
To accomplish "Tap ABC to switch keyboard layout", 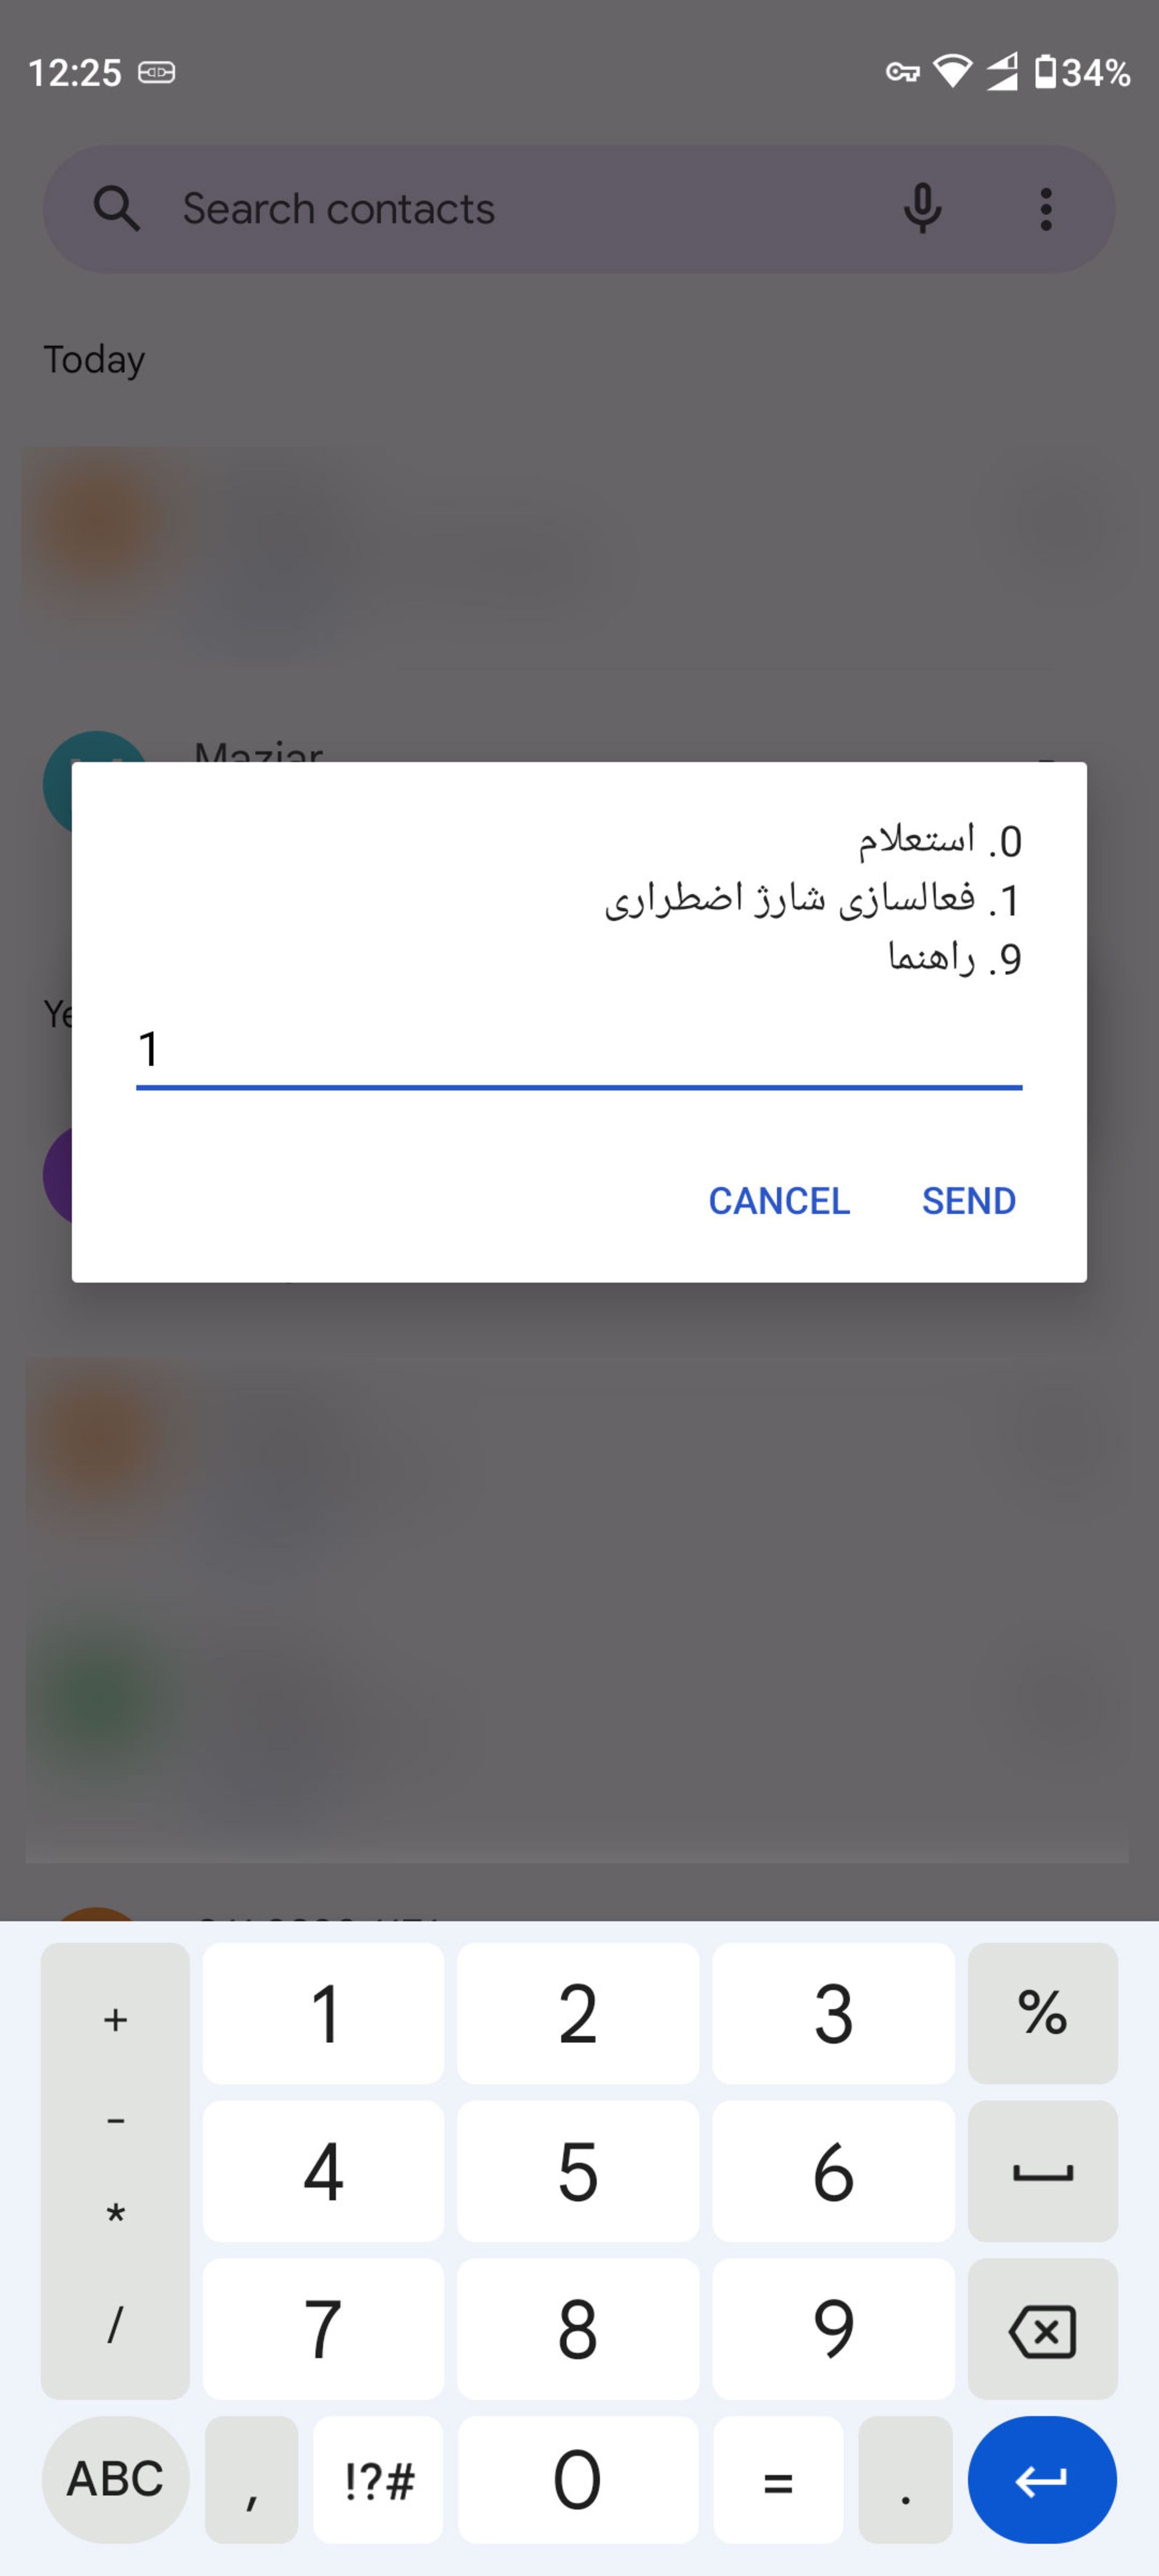I will (113, 2479).
